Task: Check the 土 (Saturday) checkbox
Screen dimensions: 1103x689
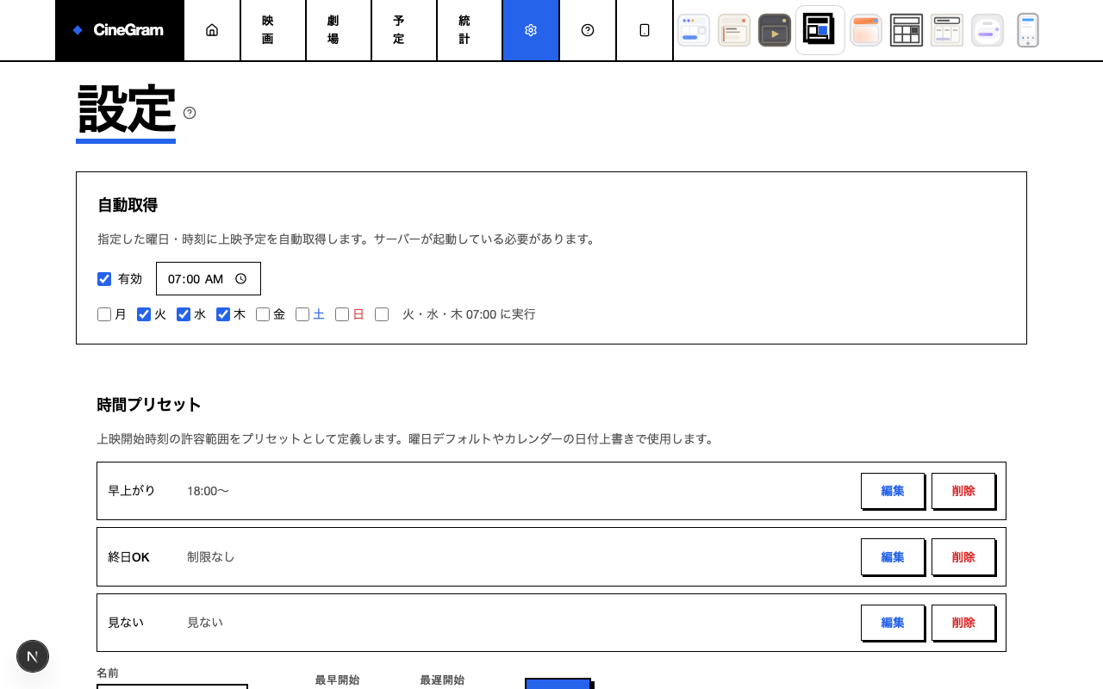Action: [x=302, y=313]
